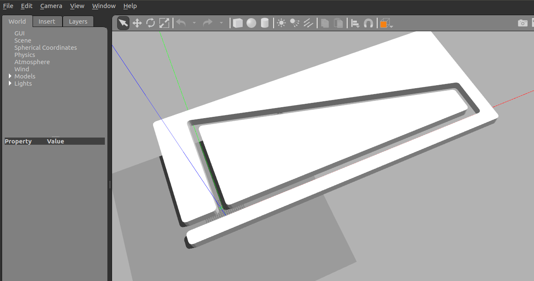Select Atmosphere in the world tree
This screenshot has height=281, width=534.
pos(32,62)
